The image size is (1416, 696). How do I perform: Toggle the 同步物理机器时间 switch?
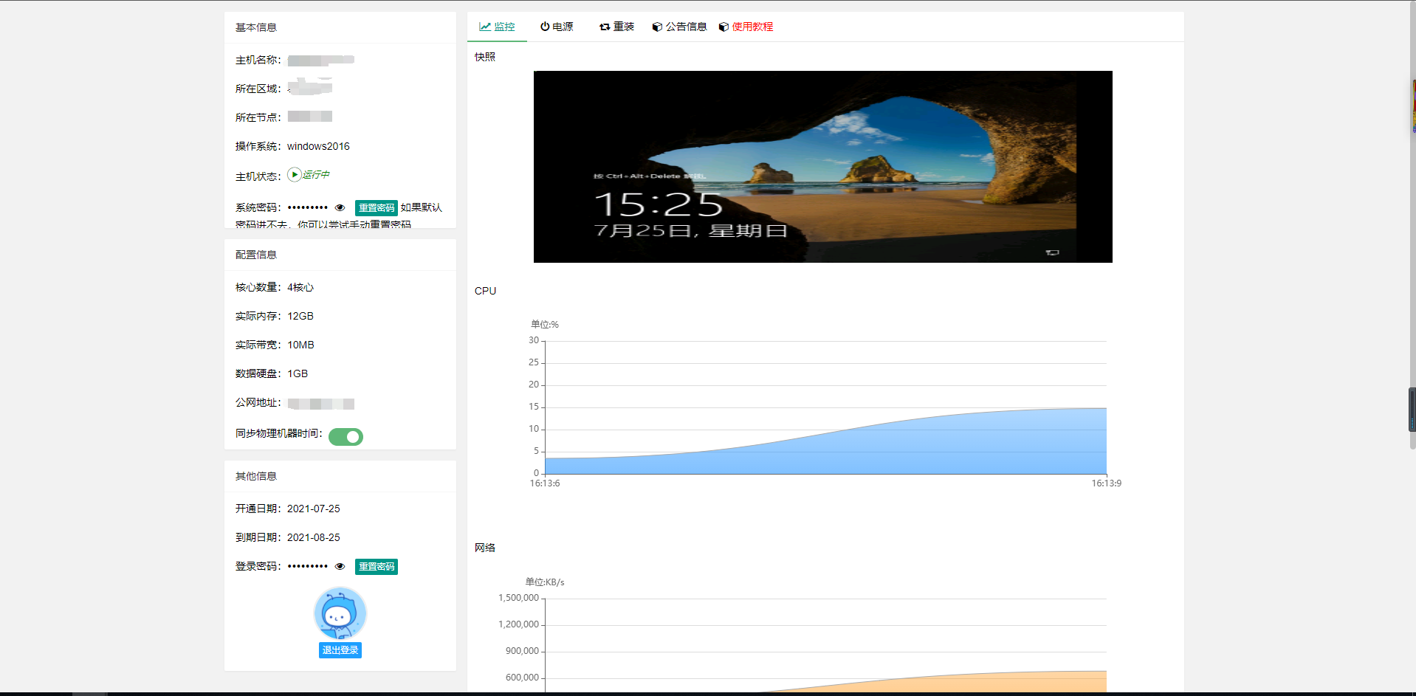346,437
